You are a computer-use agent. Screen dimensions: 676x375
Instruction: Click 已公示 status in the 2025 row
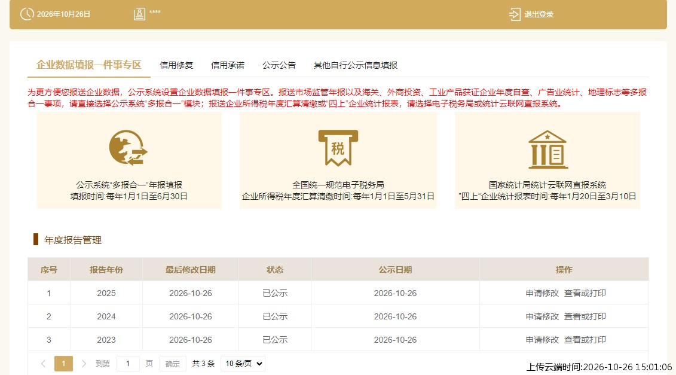[274, 293]
